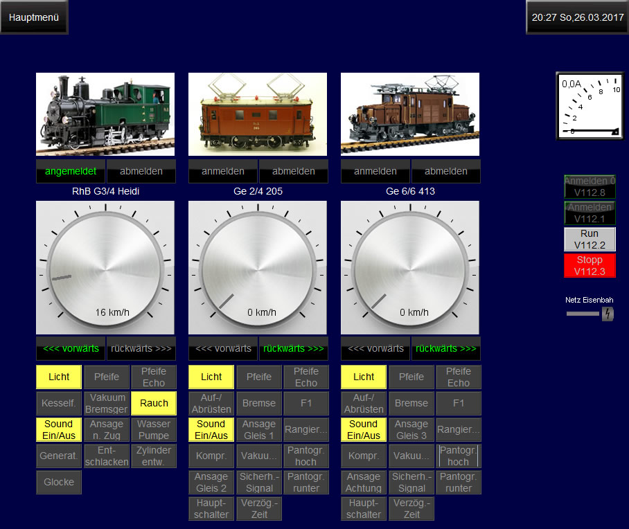Click the Heidi speed dial showing 16 km/h
Image resolution: width=629 pixels, height=529 pixels.
105,267
